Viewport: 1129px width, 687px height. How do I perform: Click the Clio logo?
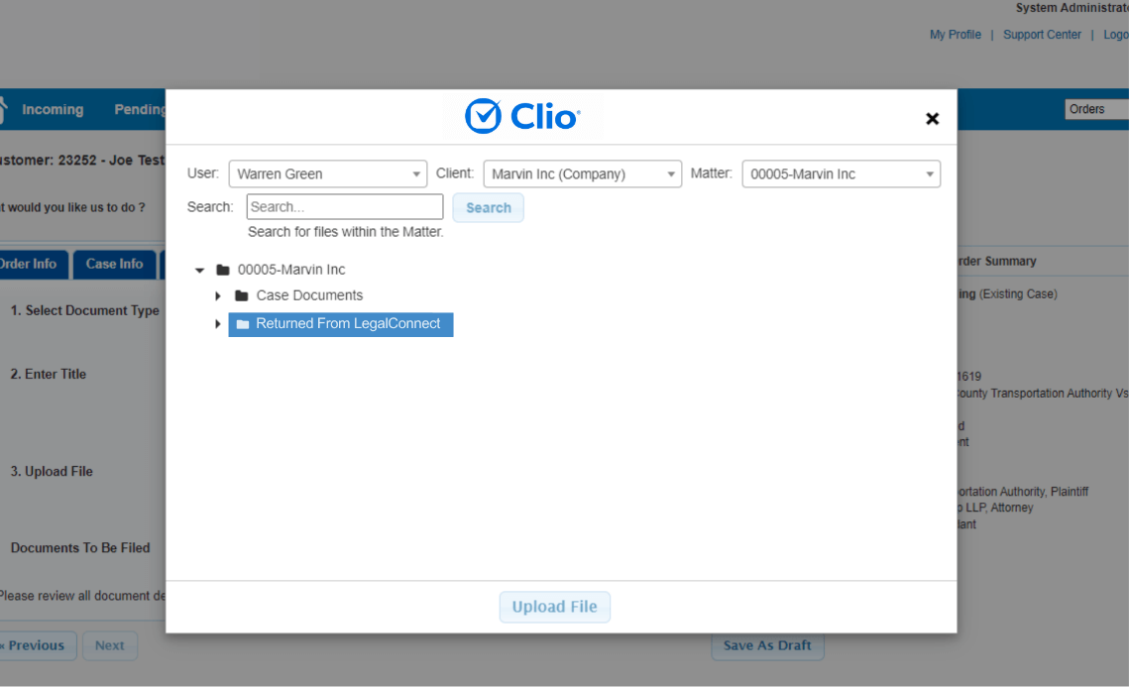point(522,116)
